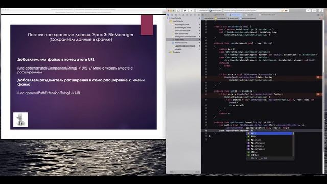Open the UserDefaults scheme selector
Image resolution: width=327 pixels, height=184 pixels.
click(x=203, y=10)
